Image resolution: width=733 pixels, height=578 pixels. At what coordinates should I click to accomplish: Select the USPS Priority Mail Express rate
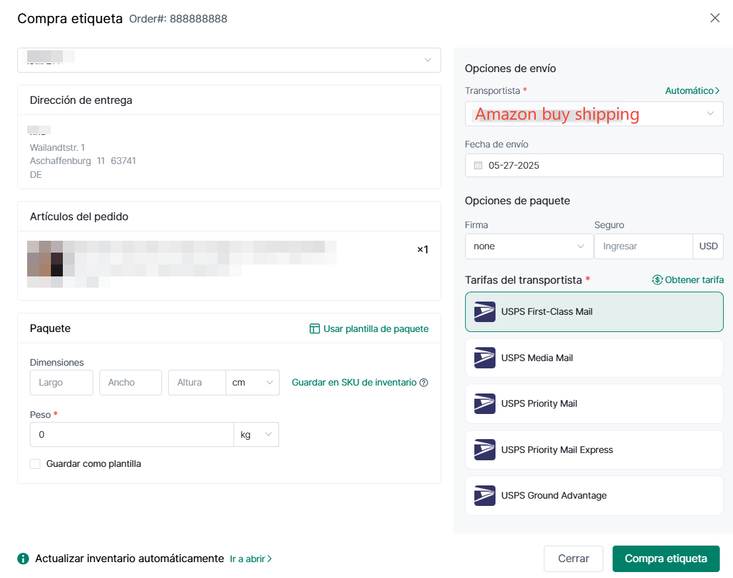594,450
